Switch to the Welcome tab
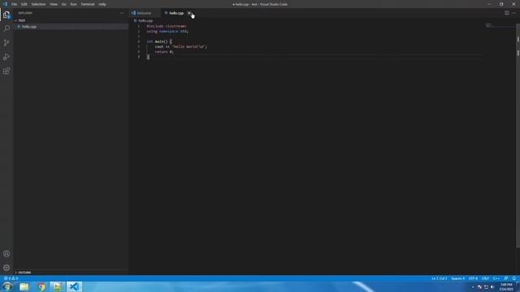 (144, 13)
